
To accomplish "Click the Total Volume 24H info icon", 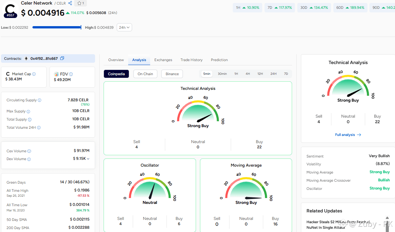I will pos(39,128).
